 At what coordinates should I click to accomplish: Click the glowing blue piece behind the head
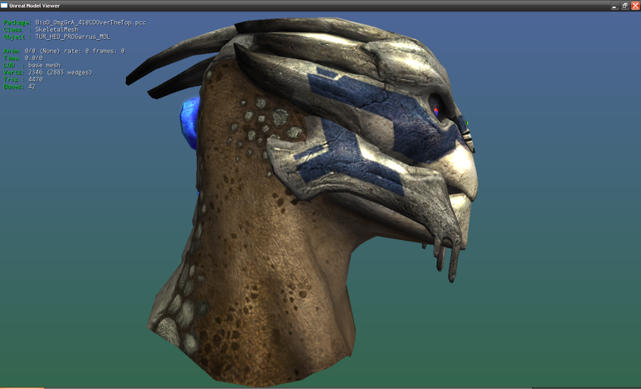(x=189, y=121)
